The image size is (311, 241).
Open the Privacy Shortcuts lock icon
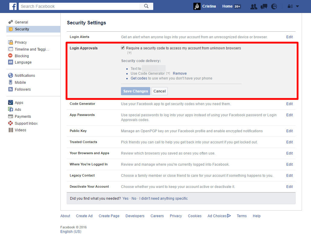290,6
